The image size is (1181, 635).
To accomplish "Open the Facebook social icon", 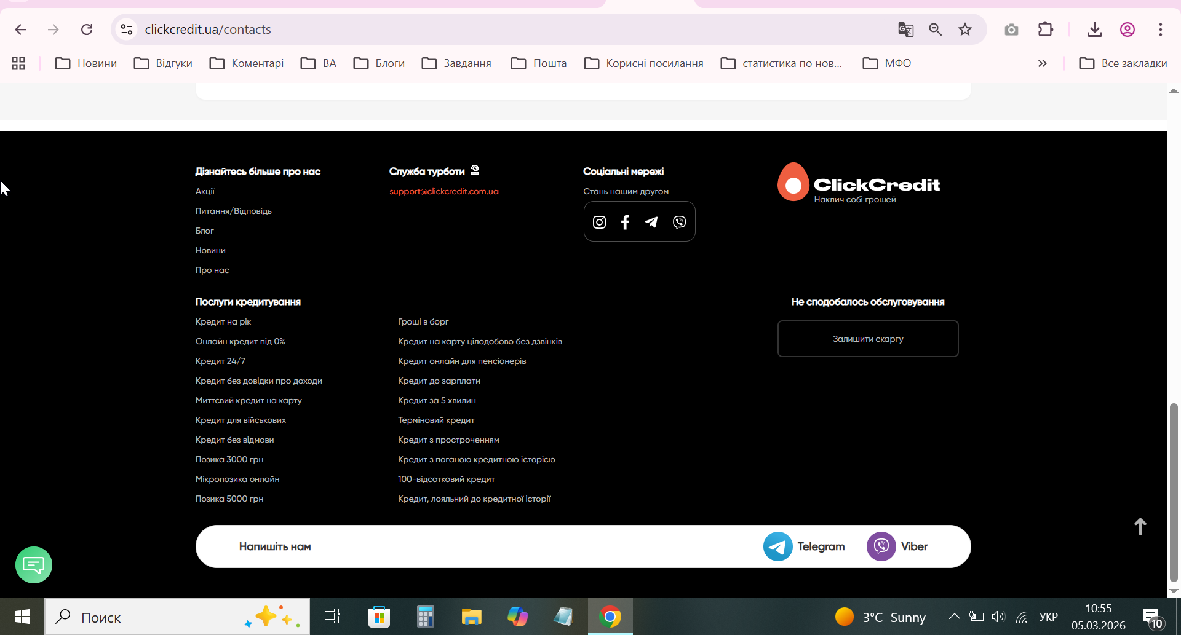I will [x=625, y=222].
